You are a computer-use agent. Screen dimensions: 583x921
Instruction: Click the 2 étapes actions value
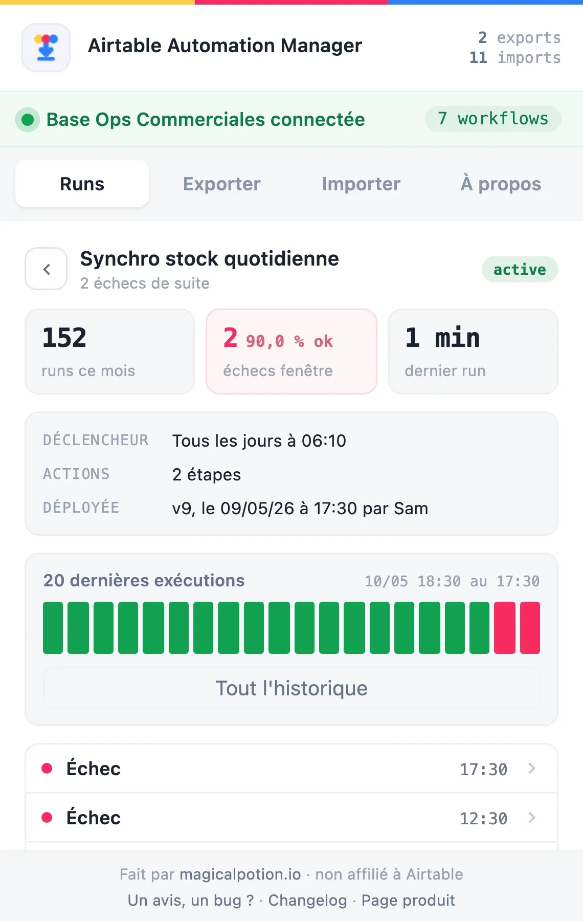207,474
